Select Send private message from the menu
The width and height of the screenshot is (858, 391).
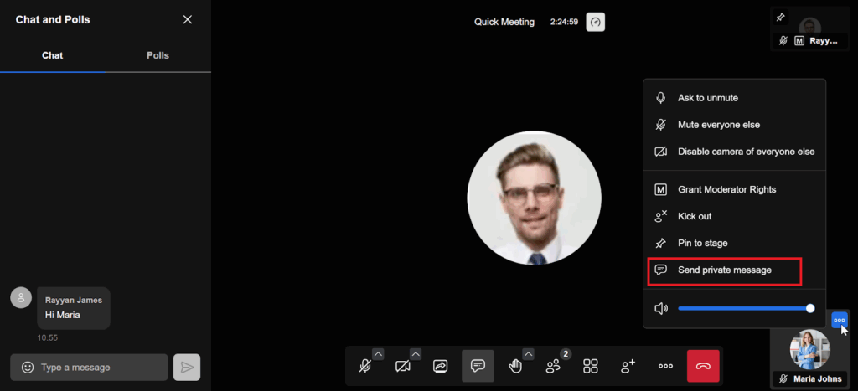coord(725,270)
